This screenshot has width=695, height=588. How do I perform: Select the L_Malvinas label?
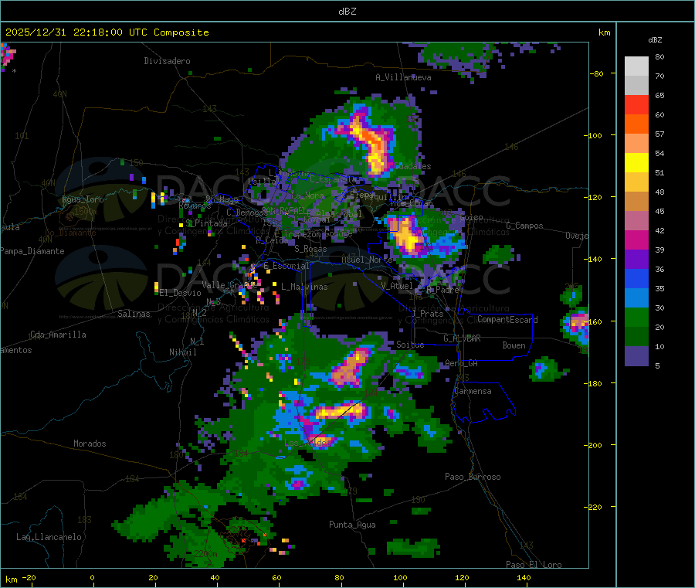(x=304, y=287)
